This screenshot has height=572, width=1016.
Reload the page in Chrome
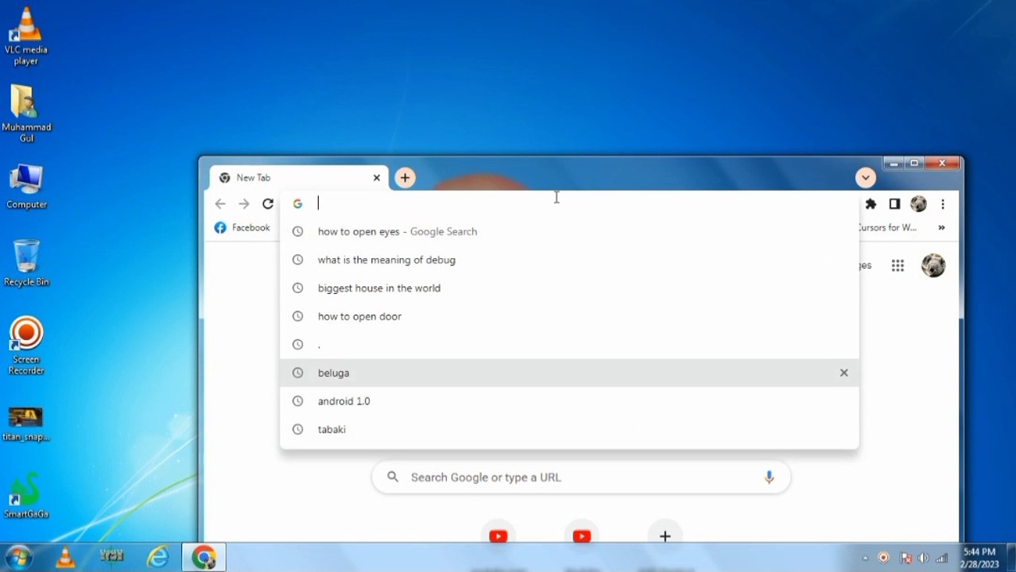[x=268, y=204]
